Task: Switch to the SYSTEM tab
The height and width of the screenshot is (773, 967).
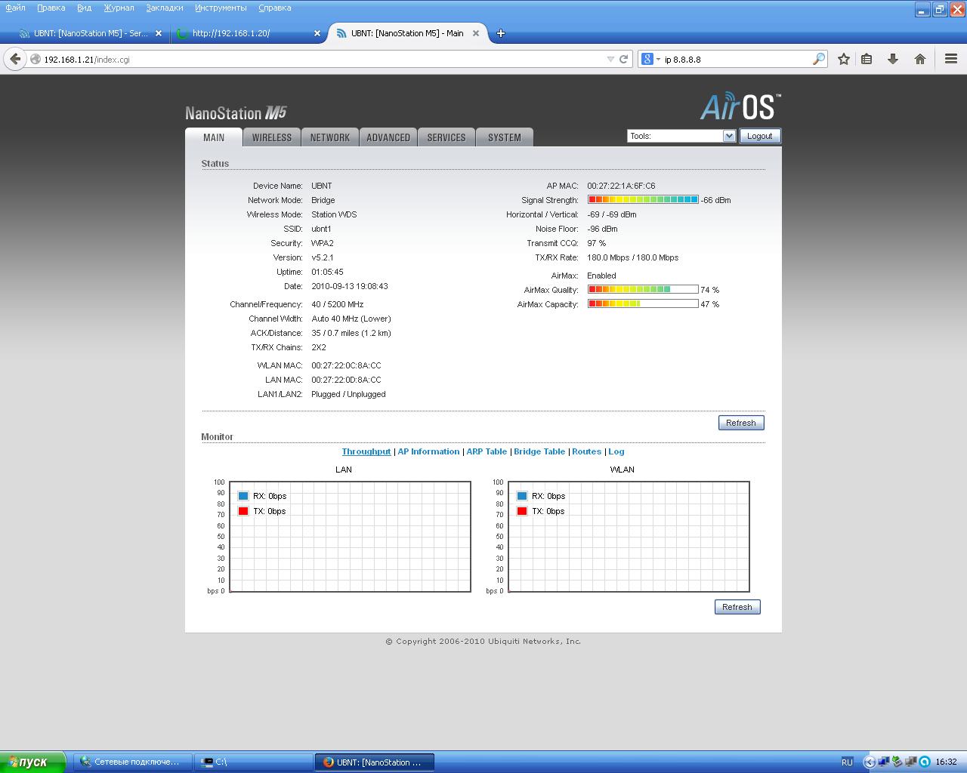Action: (505, 137)
